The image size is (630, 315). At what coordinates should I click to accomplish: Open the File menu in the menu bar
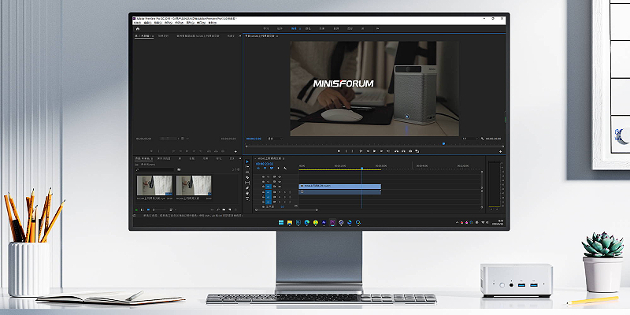pyautogui.click(x=137, y=23)
